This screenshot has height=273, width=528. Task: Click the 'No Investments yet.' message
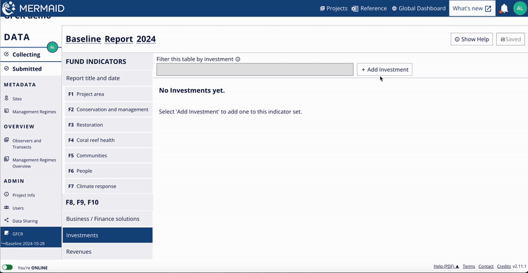coord(191,90)
